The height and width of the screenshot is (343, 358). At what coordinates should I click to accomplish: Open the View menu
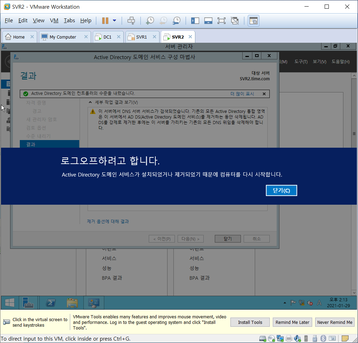click(x=39, y=21)
